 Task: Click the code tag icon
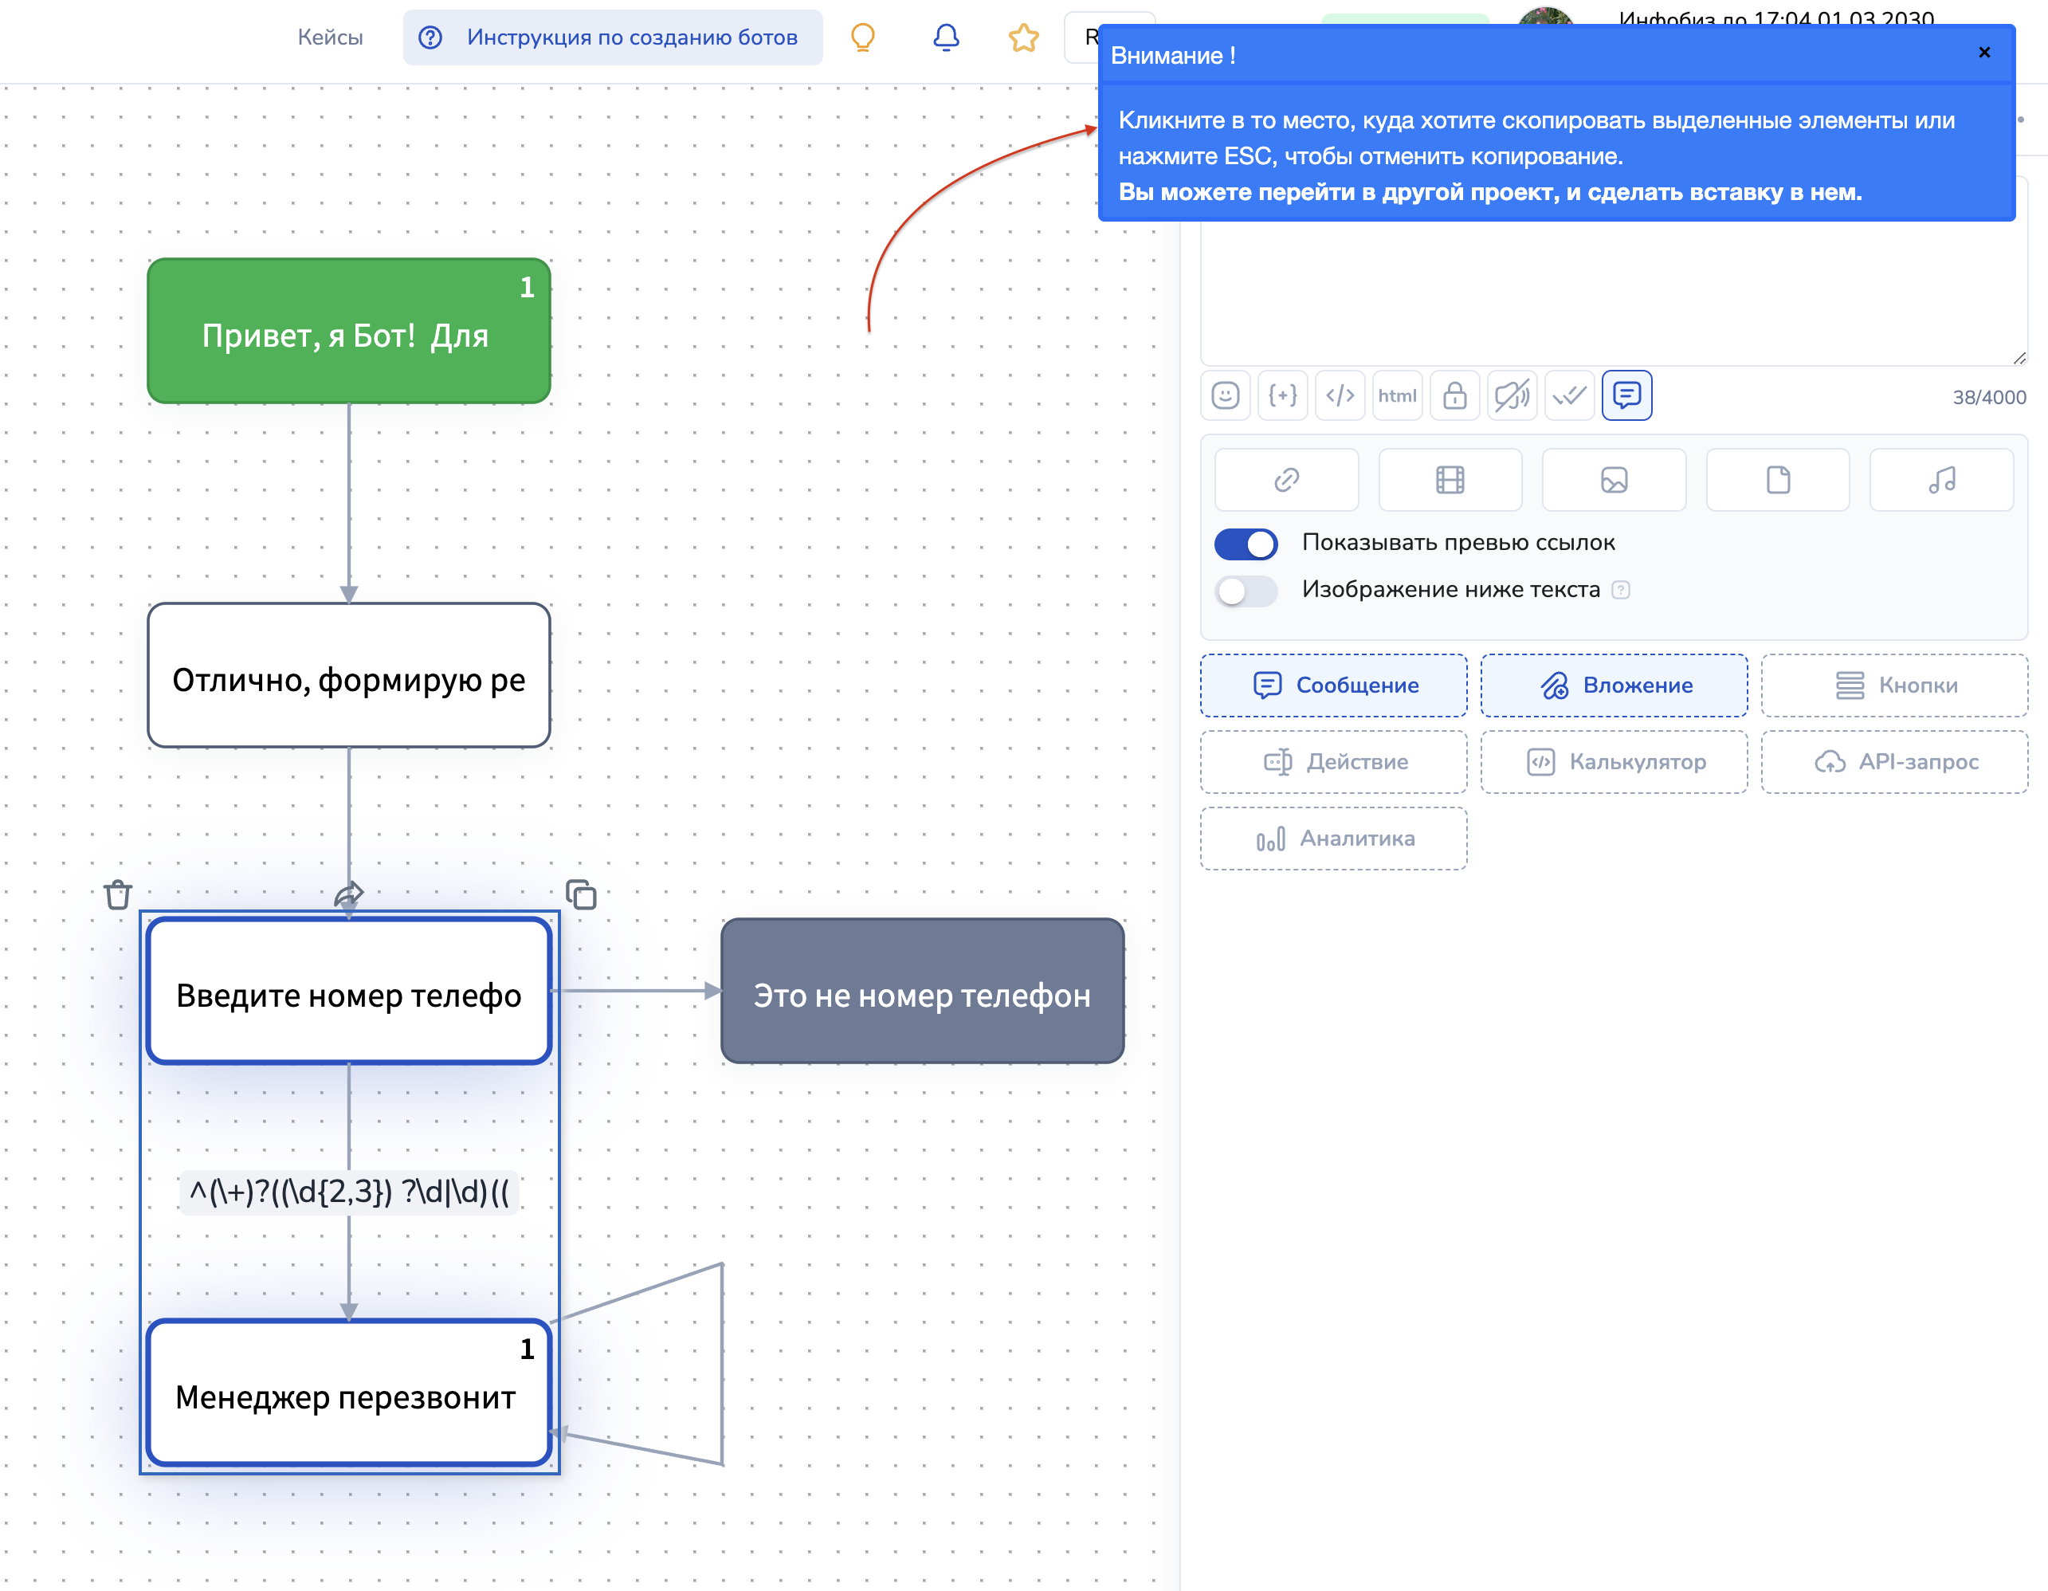click(1339, 396)
